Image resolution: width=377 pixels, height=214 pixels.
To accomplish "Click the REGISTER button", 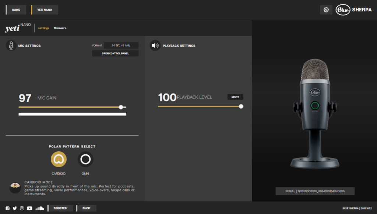I will click(x=60, y=208).
